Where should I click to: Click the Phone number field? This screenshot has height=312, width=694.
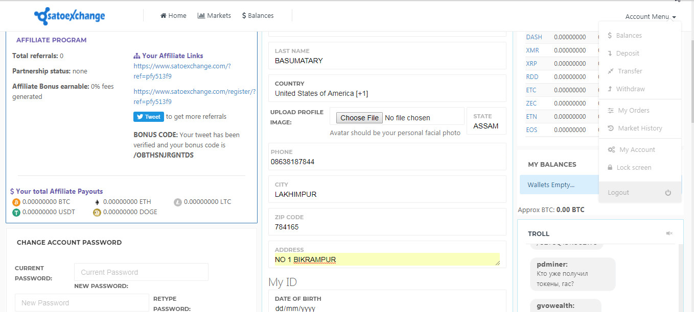[387, 157]
